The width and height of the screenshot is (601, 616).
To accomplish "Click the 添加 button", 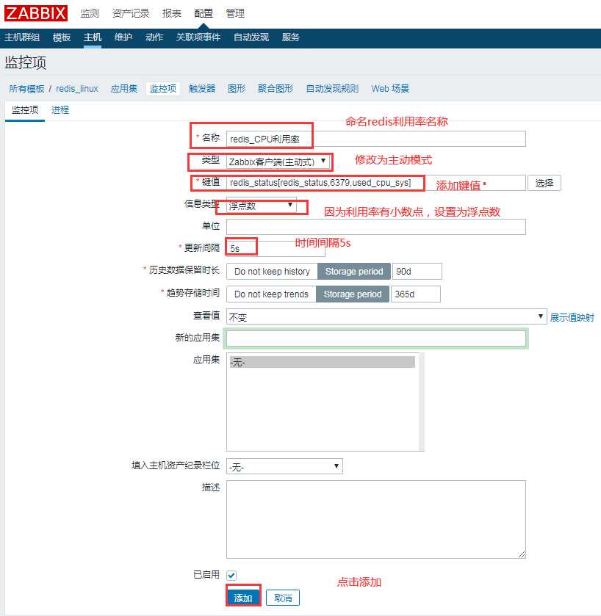I will click(x=243, y=598).
